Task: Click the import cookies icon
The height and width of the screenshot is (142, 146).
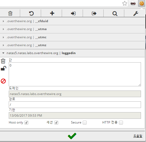Action: (73, 13)
